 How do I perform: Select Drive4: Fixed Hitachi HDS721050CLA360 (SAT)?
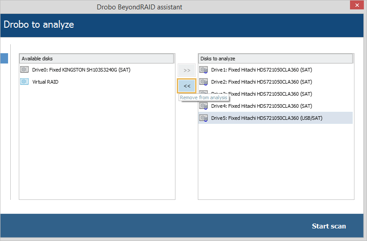point(275,106)
